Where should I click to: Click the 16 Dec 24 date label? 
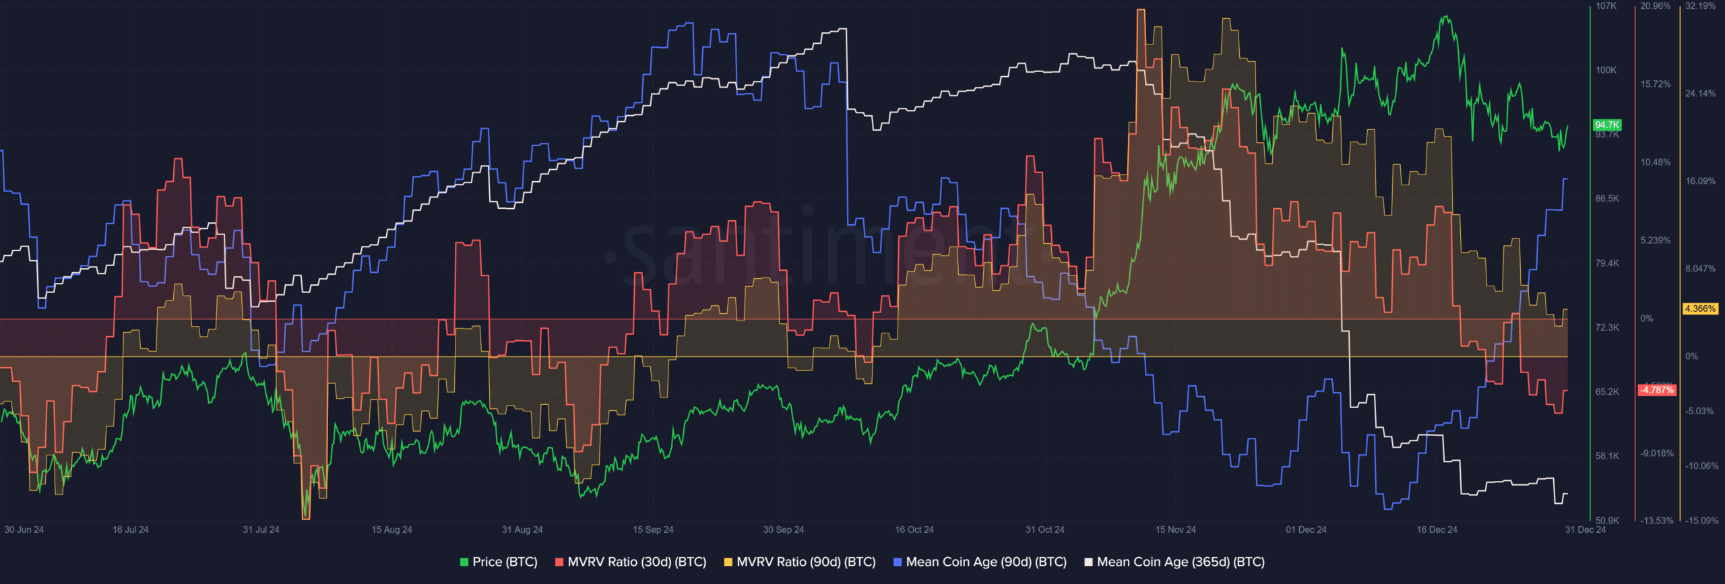pyautogui.click(x=1437, y=529)
